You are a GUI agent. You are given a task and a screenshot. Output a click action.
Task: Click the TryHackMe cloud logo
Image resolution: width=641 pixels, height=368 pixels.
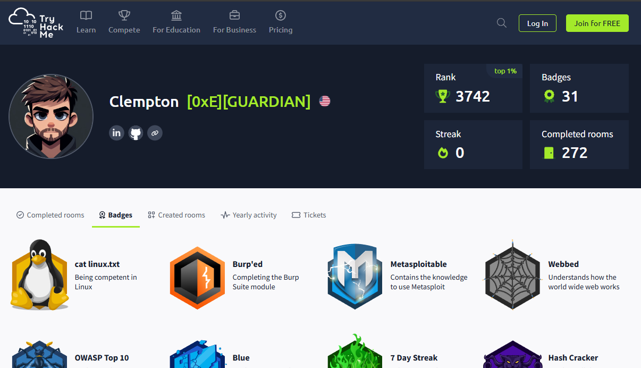(x=35, y=23)
